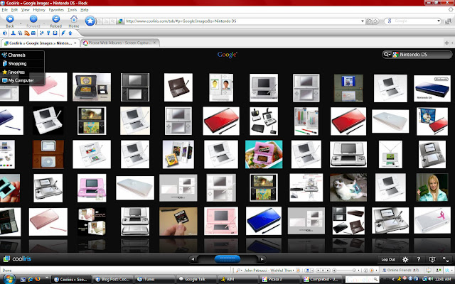This screenshot has height=284, width=455.
Task: Open the blonde woman holding DS thumbnail
Action: tap(432, 187)
